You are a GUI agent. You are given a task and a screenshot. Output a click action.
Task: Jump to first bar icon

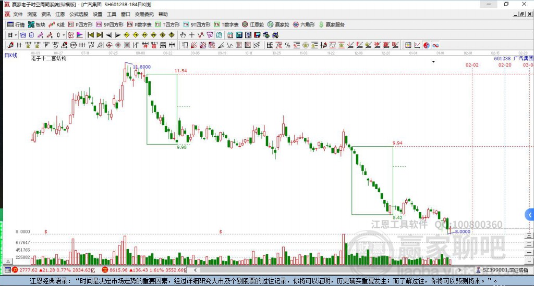pyautogui.click(x=91, y=35)
